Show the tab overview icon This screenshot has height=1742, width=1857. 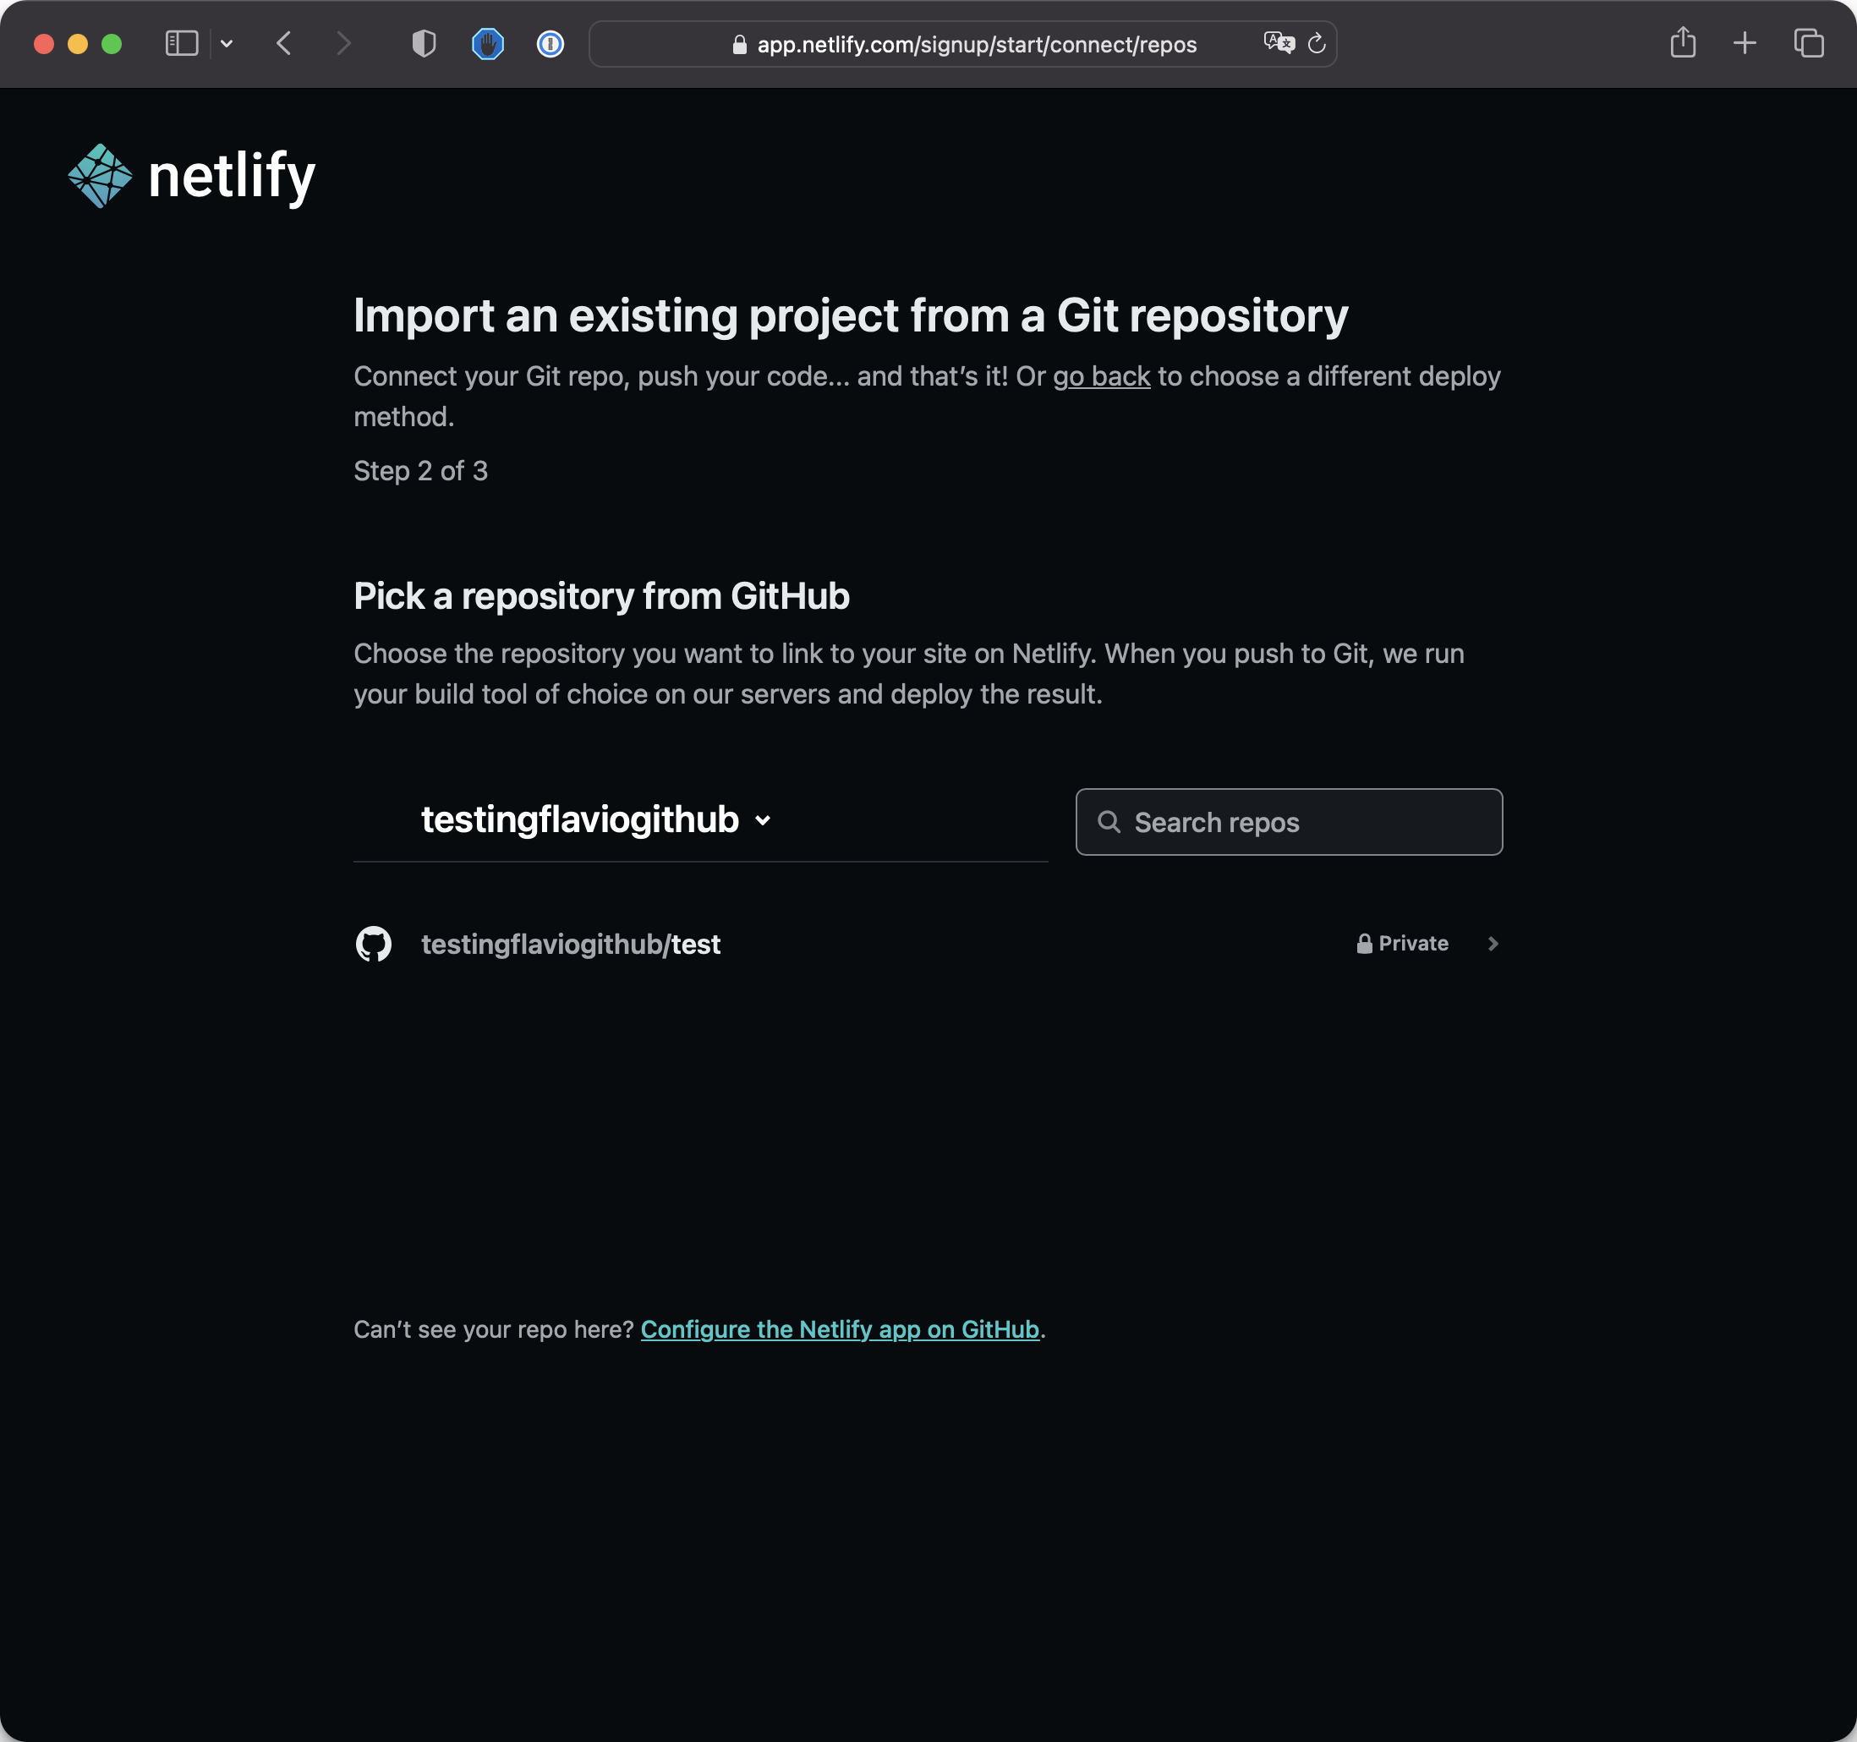coord(1809,43)
